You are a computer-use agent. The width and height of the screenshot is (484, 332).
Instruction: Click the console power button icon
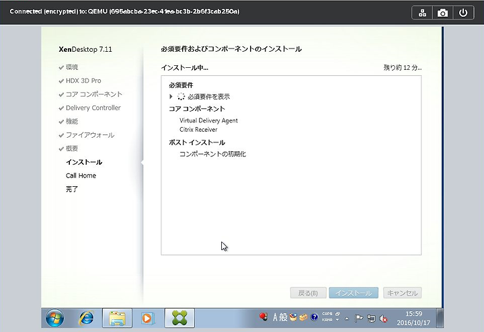coord(463,13)
